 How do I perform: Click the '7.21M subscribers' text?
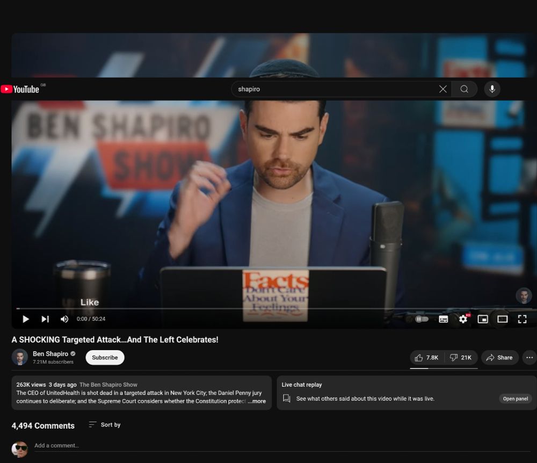[x=53, y=362]
